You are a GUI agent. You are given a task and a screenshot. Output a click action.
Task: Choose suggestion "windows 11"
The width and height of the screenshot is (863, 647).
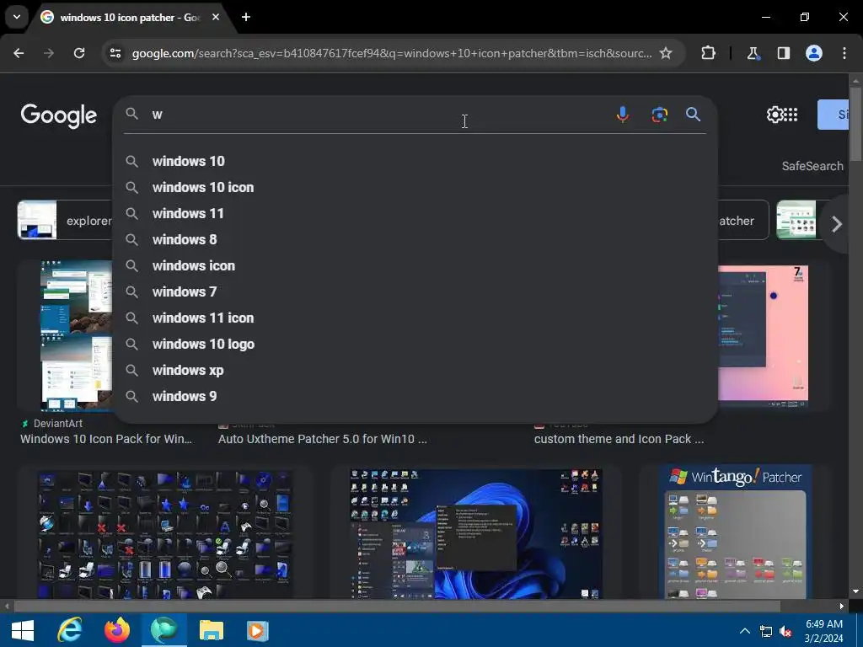click(x=415, y=213)
